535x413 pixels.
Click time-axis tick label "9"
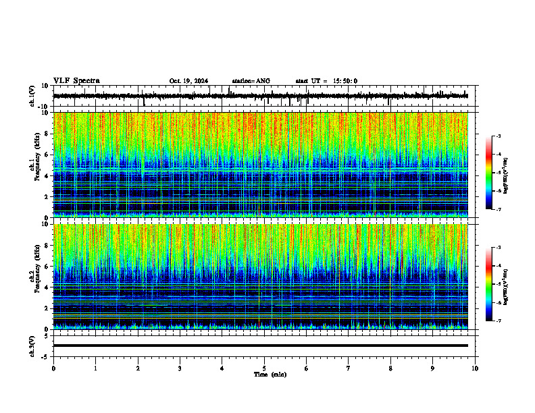coord(432,368)
